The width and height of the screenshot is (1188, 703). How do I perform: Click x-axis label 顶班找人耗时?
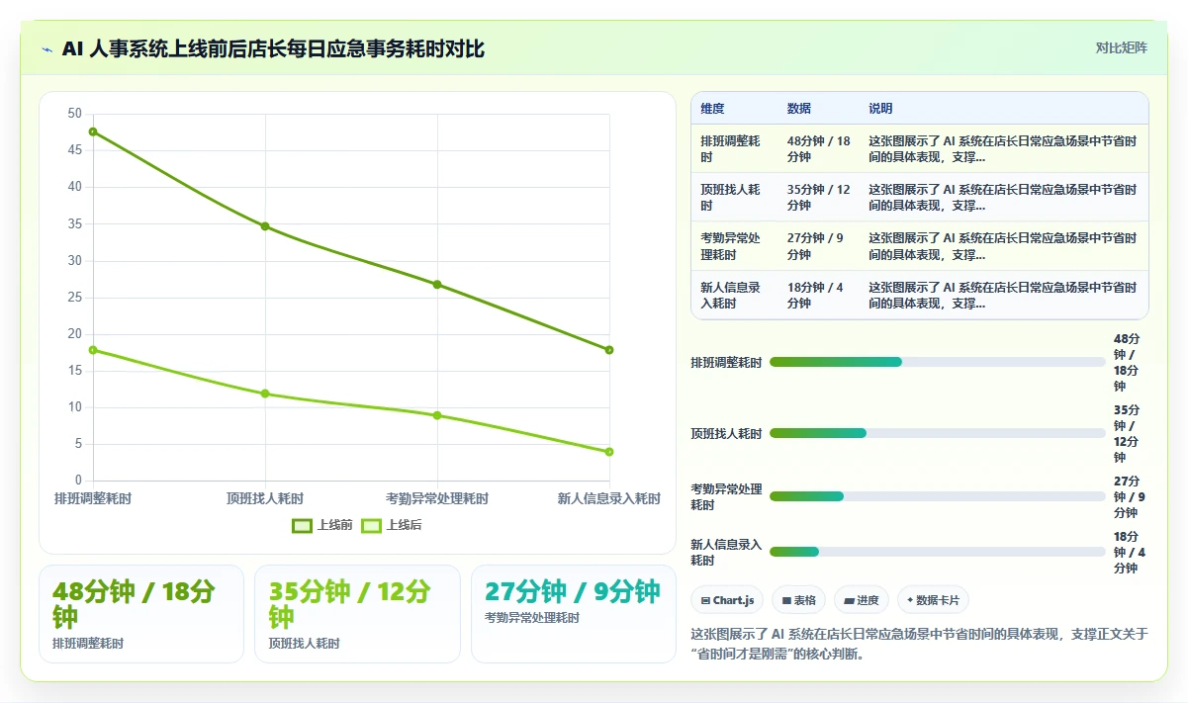pos(265,498)
